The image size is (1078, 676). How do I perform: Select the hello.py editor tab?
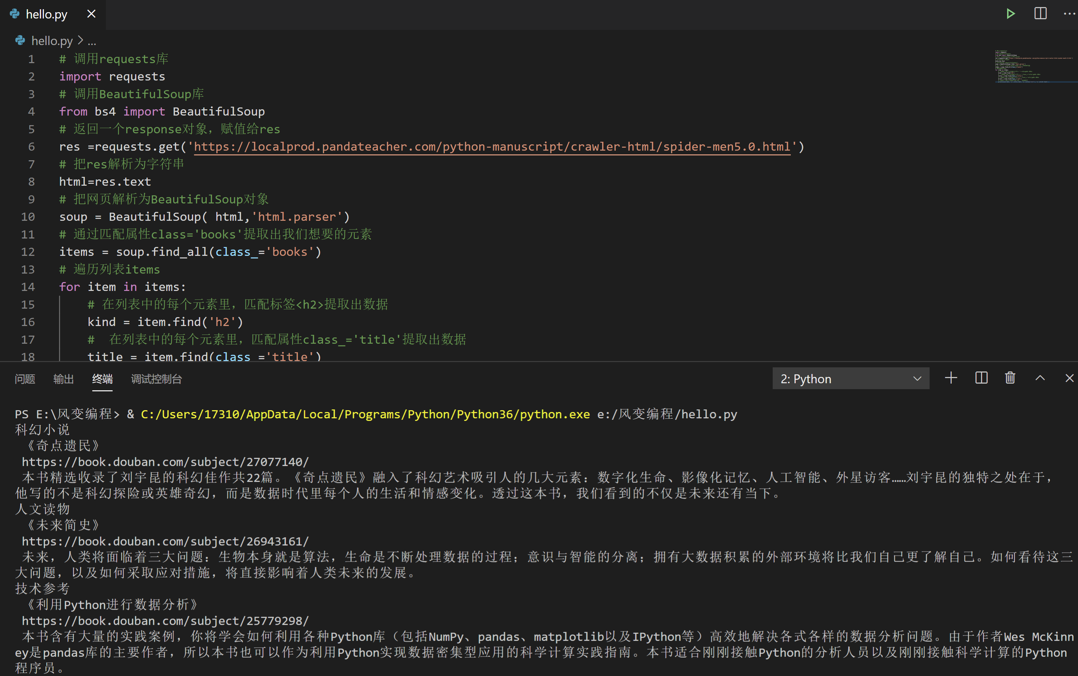point(53,14)
